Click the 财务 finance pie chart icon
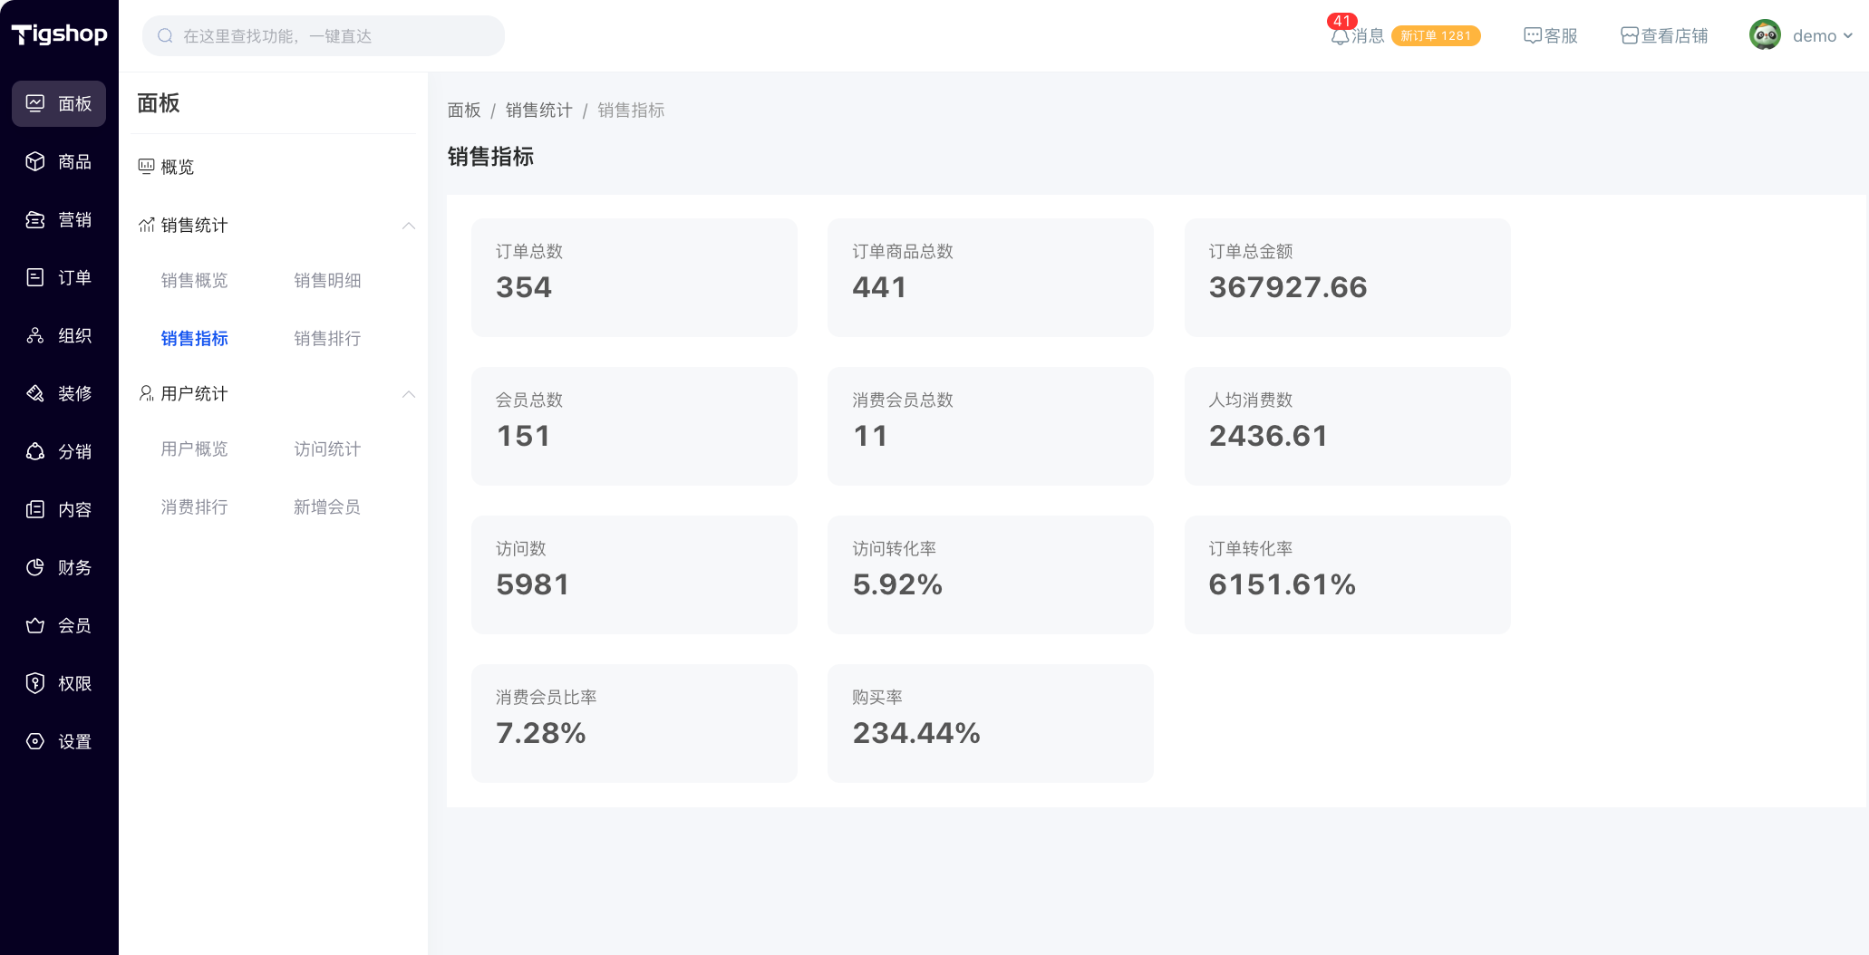Image resolution: width=1869 pixels, height=955 pixels. [x=35, y=567]
